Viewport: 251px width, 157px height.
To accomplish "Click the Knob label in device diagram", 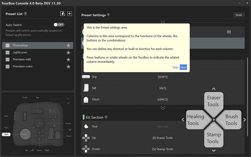I will tap(68, 123).
